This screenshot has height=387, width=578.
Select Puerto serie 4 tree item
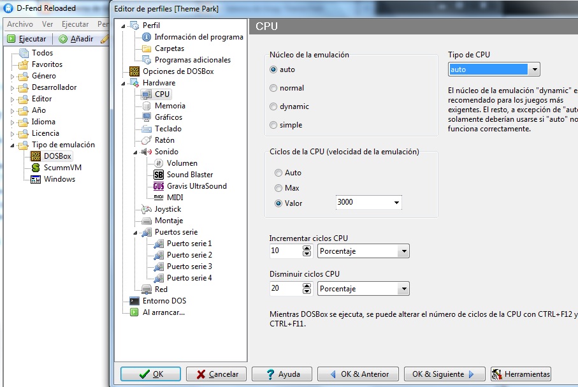click(x=189, y=278)
